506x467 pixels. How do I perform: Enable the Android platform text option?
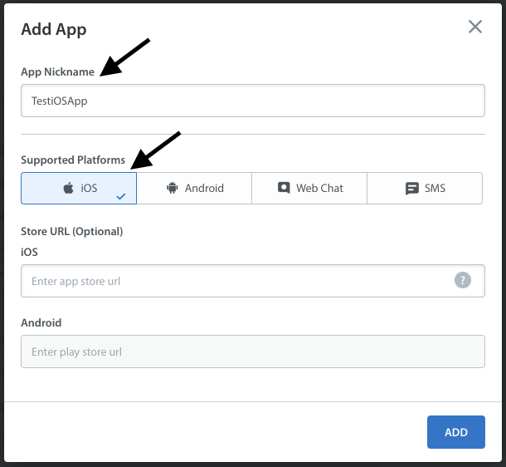tap(204, 188)
